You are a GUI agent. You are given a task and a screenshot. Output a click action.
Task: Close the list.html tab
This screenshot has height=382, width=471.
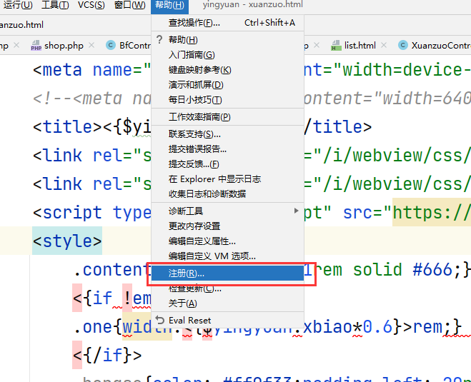click(x=384, y=45)
